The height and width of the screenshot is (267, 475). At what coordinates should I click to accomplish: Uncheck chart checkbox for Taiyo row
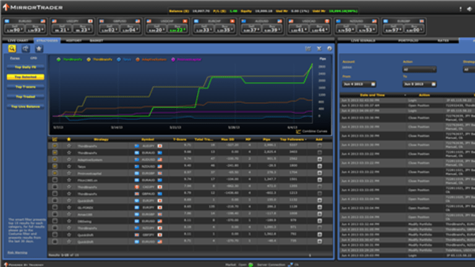[x=55, y=166]
